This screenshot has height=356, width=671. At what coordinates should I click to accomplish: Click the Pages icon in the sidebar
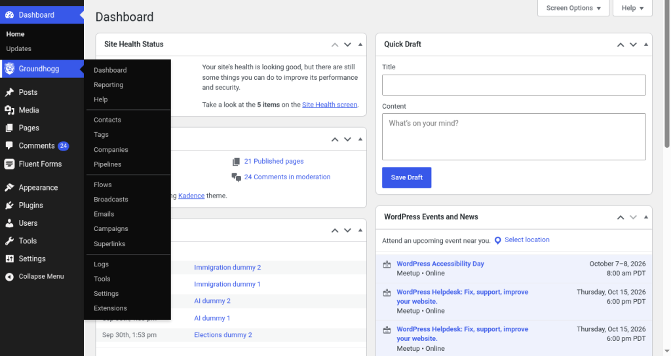[9, 128]
